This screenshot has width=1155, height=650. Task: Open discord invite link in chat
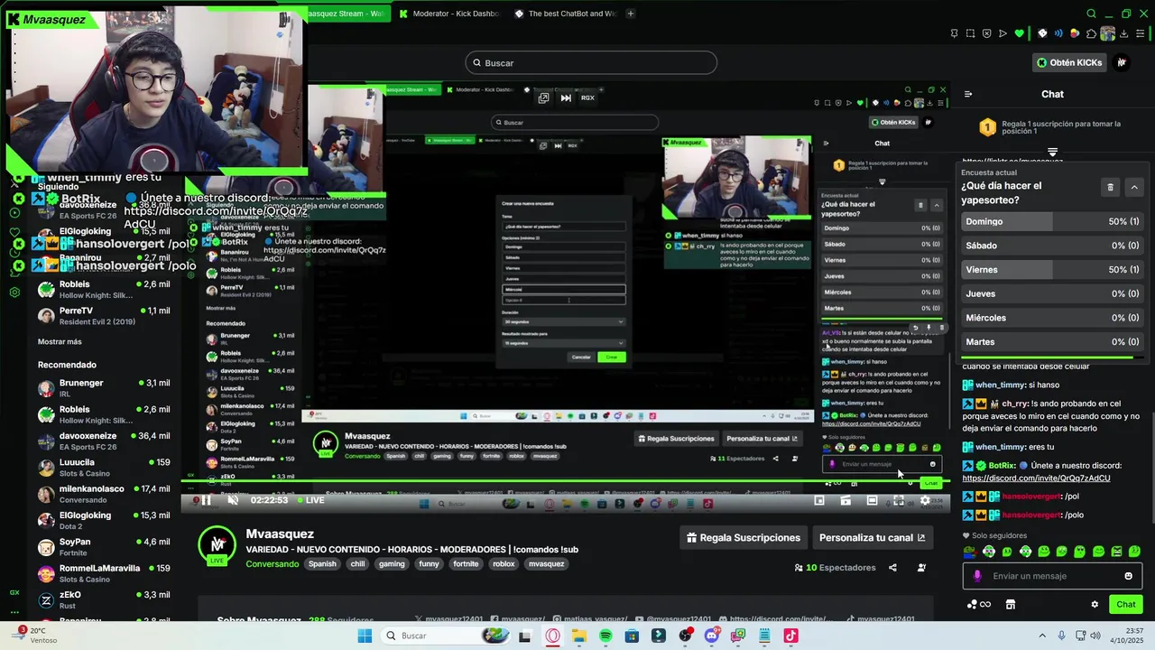pos(1036,478)
